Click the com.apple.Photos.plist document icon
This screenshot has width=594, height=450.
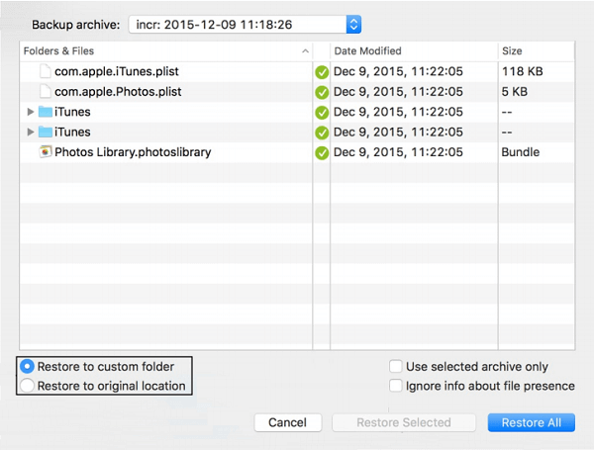click(x=46, y=92)
